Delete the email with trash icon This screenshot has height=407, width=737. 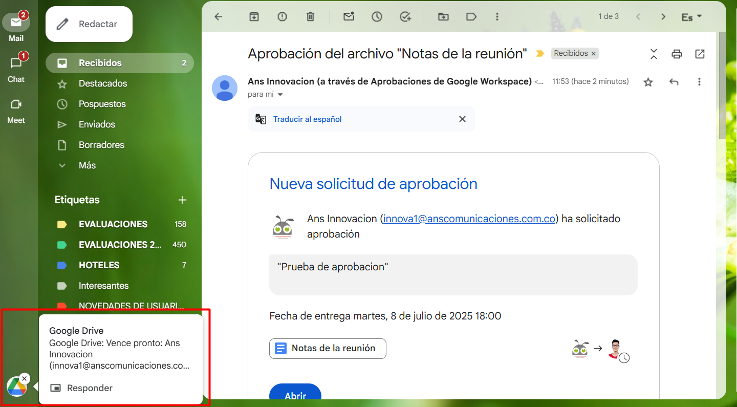(310, 17)
